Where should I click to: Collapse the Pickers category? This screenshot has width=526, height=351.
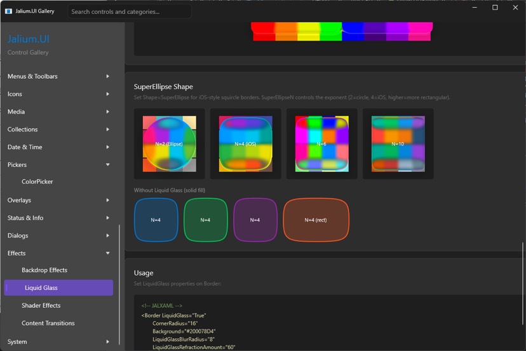point(58,164)
